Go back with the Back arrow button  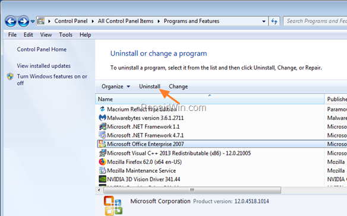pos(11,21)
